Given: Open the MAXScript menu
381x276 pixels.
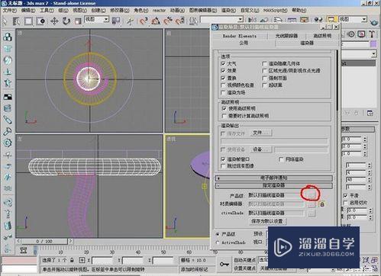Looking at the screenshot, I should [275, 11].
